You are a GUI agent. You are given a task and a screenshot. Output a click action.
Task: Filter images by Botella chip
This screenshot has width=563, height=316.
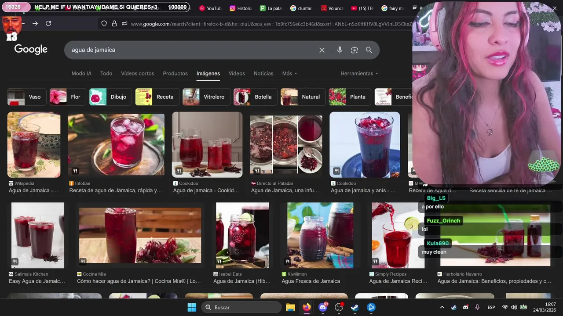pyautogui.click(x=255, y=97)
